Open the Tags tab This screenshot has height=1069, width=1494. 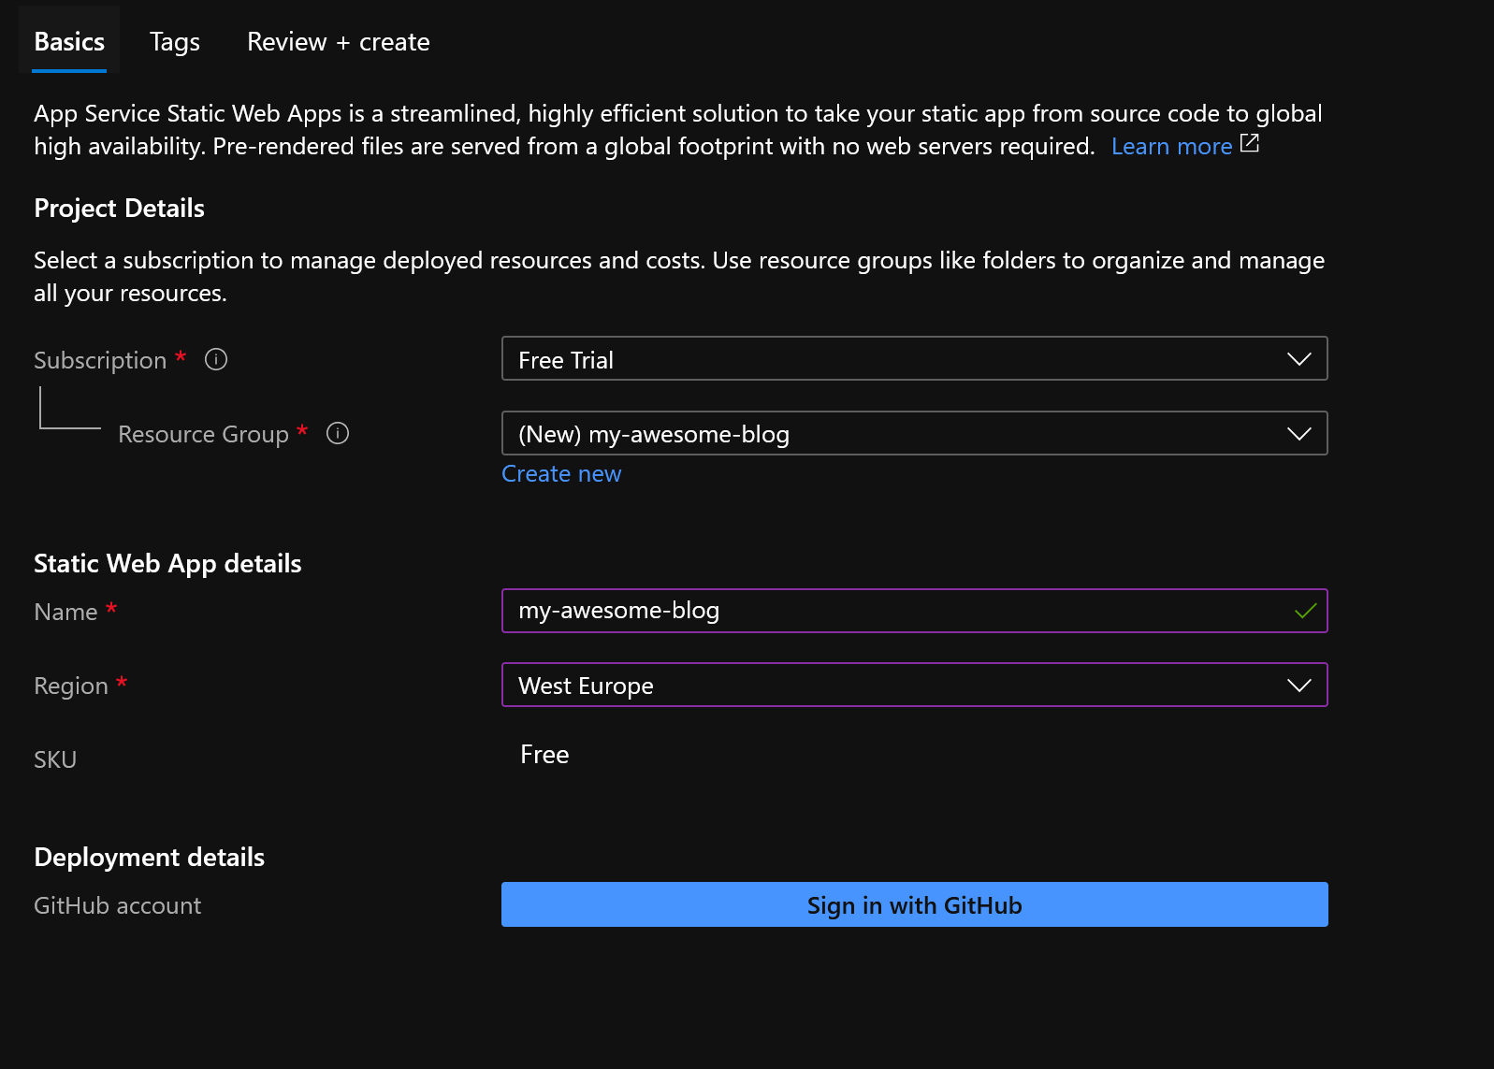(x=175, y=42)
